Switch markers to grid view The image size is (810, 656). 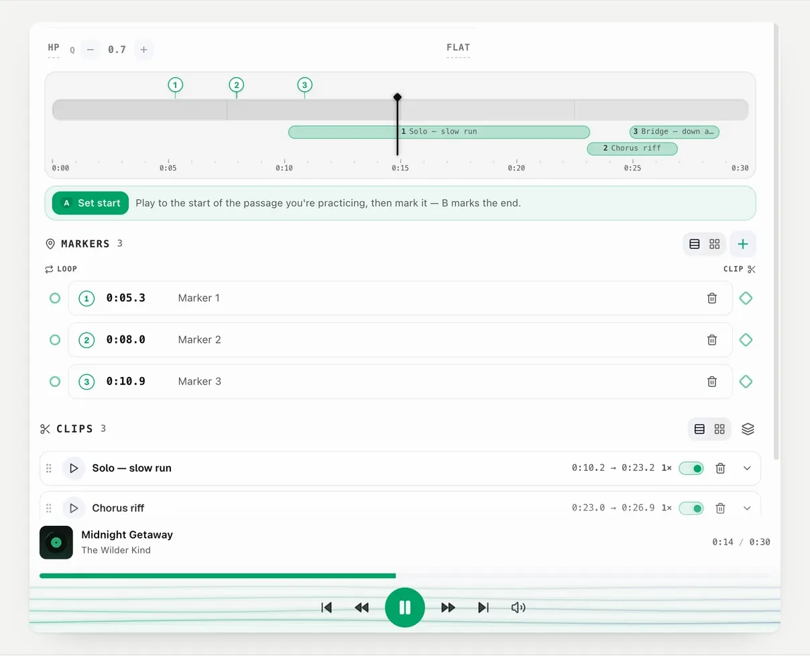coord(714,244)
